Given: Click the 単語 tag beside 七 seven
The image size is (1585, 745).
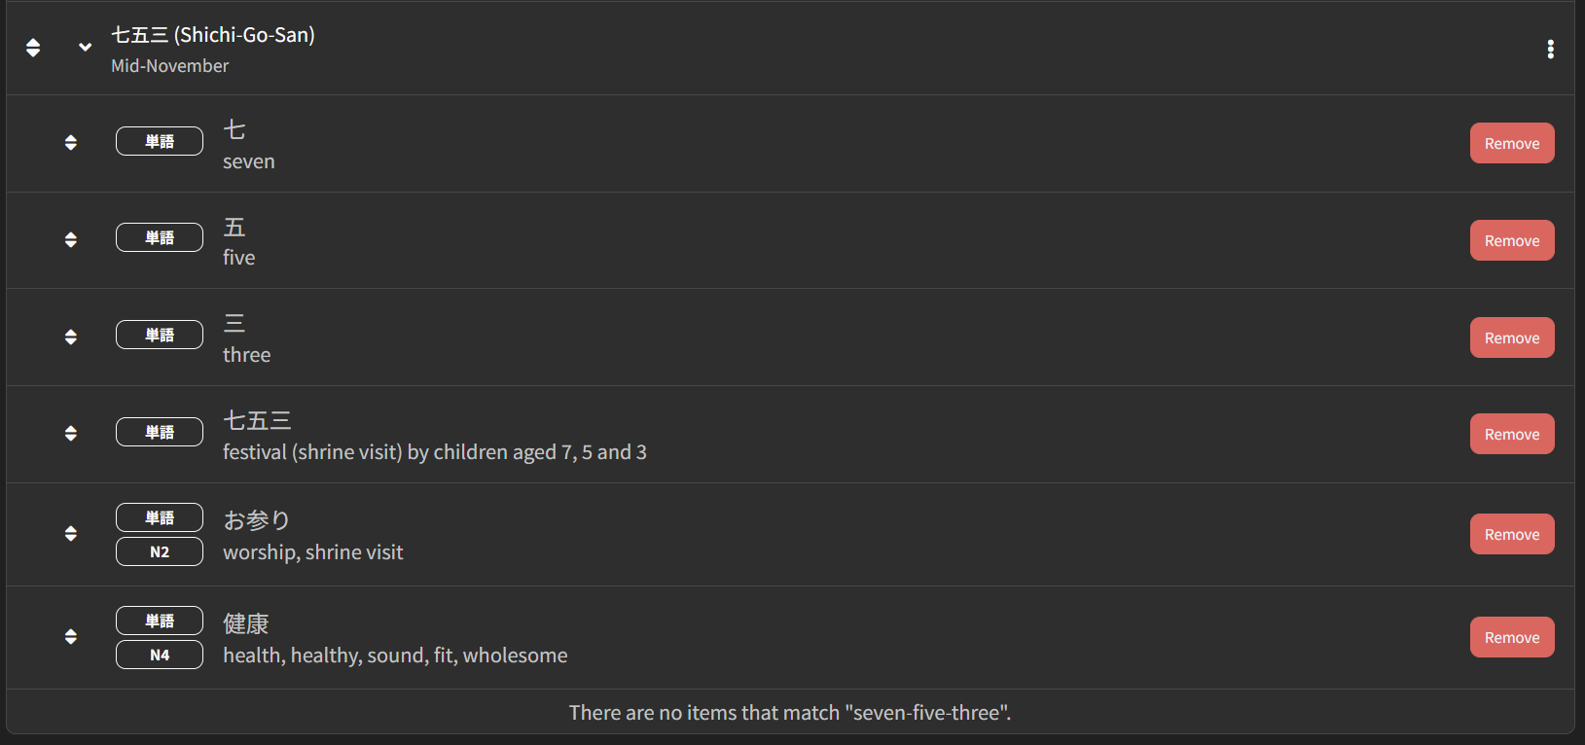Looking at the screenshot, I should coord(160,141).
